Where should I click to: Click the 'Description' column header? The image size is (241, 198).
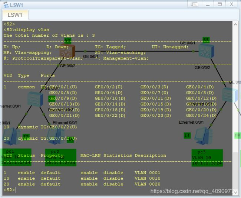[x=151, y=156]
